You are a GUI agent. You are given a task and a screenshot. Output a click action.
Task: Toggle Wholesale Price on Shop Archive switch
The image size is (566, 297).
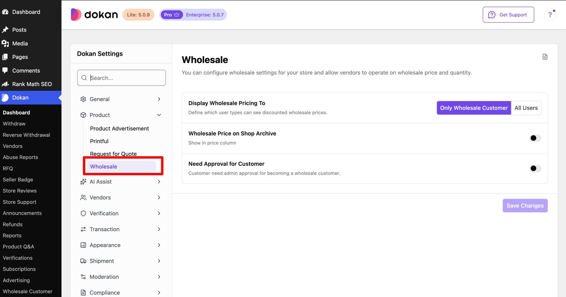click(535, 138)
